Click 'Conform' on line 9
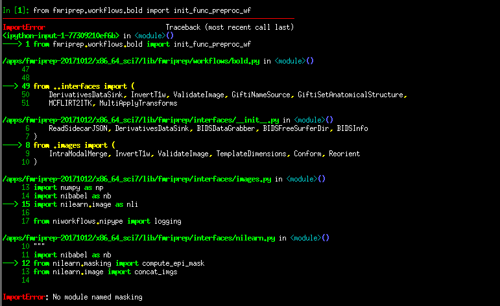The image size is (500, 306). (307, 154)
